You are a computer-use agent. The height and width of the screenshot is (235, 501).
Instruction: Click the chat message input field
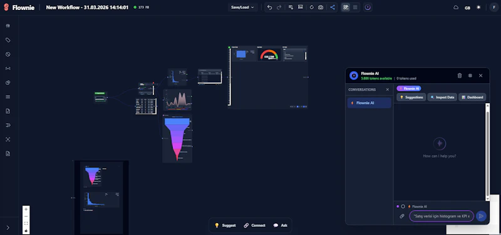442,216
